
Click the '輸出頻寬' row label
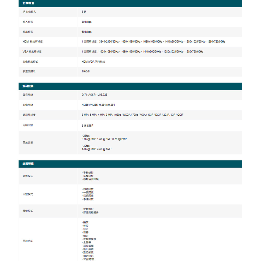pyautogui.click(x=28, y=32)
